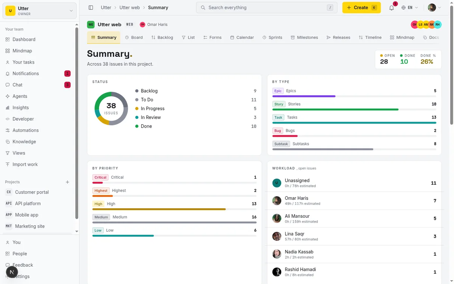Click the green WE project icon
The width and height of the screenshot is (454, 284).
pos(91,25)
